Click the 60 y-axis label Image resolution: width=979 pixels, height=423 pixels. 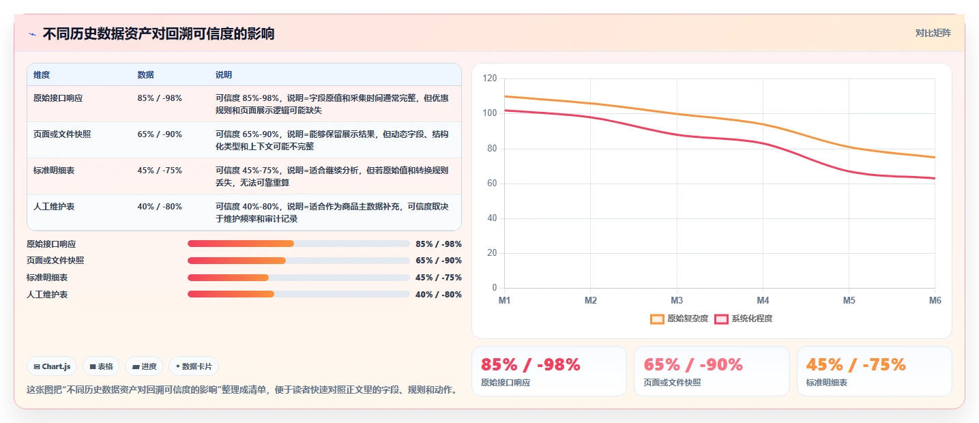click(x=491, y=184)
